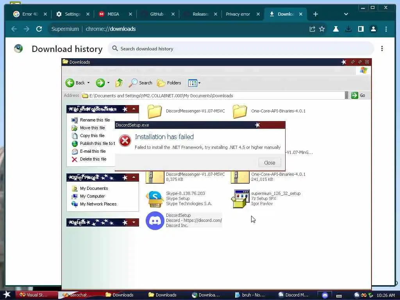Share this page icon in the address bar
This screenshot has width=400, height=300.
(x=312, y=29)
